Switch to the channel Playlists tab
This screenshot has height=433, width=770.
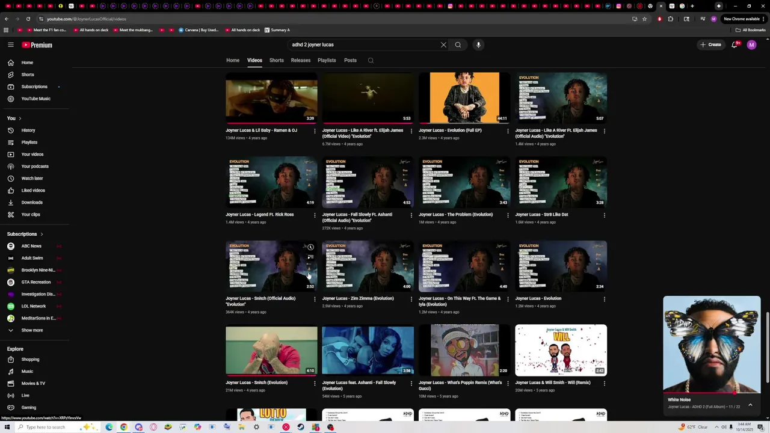(x=327, y=60)
